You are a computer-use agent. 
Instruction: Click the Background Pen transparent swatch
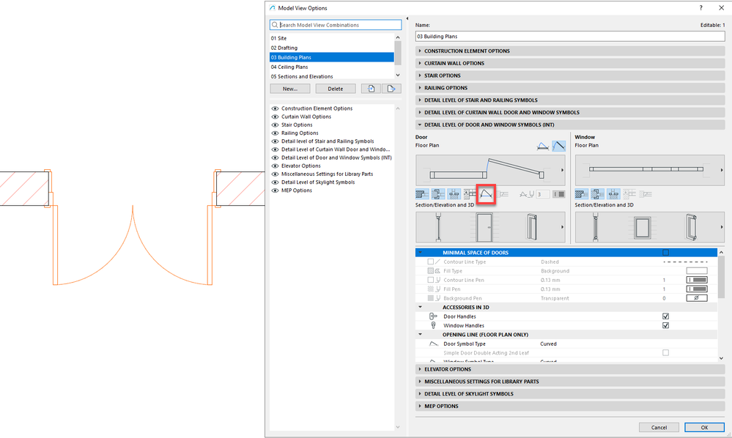pos(697,298)
